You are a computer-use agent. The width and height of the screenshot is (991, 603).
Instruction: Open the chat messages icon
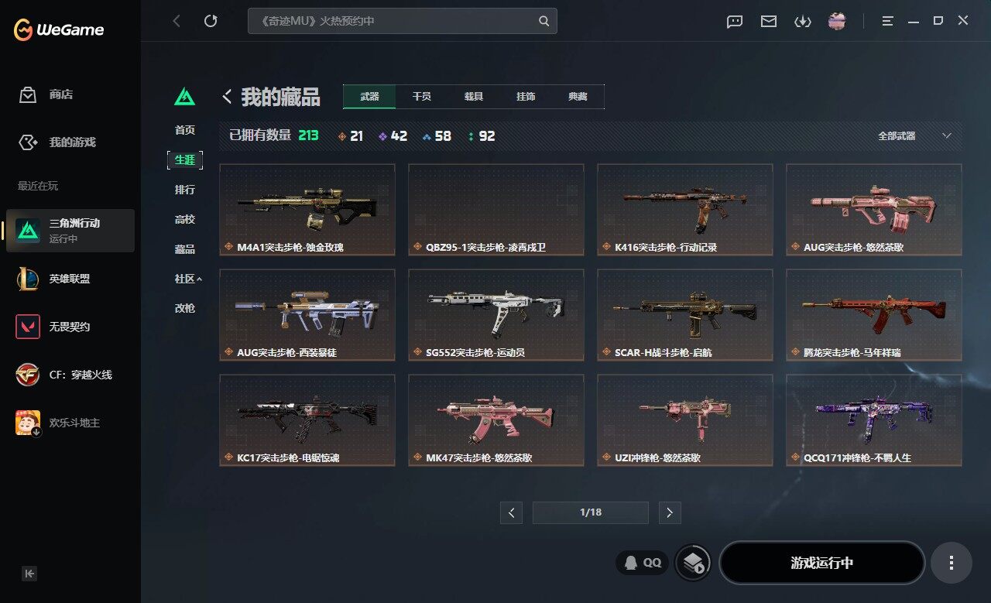click(x=735, y=22)
